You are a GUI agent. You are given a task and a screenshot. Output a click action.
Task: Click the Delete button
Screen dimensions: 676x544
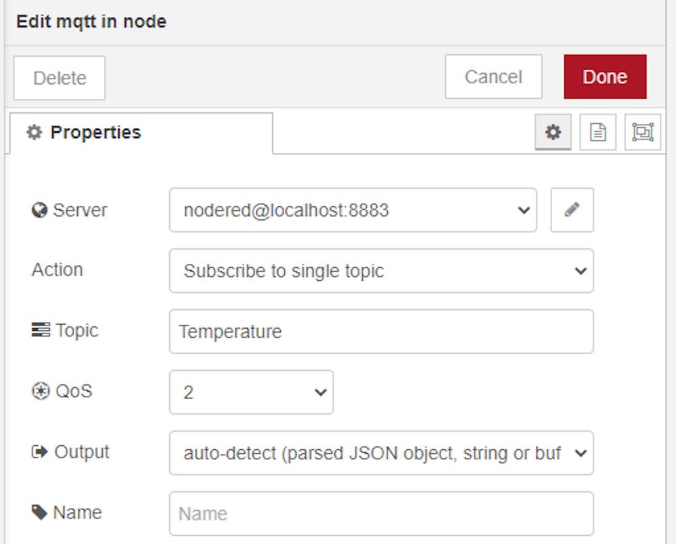[x=60, y=78]
